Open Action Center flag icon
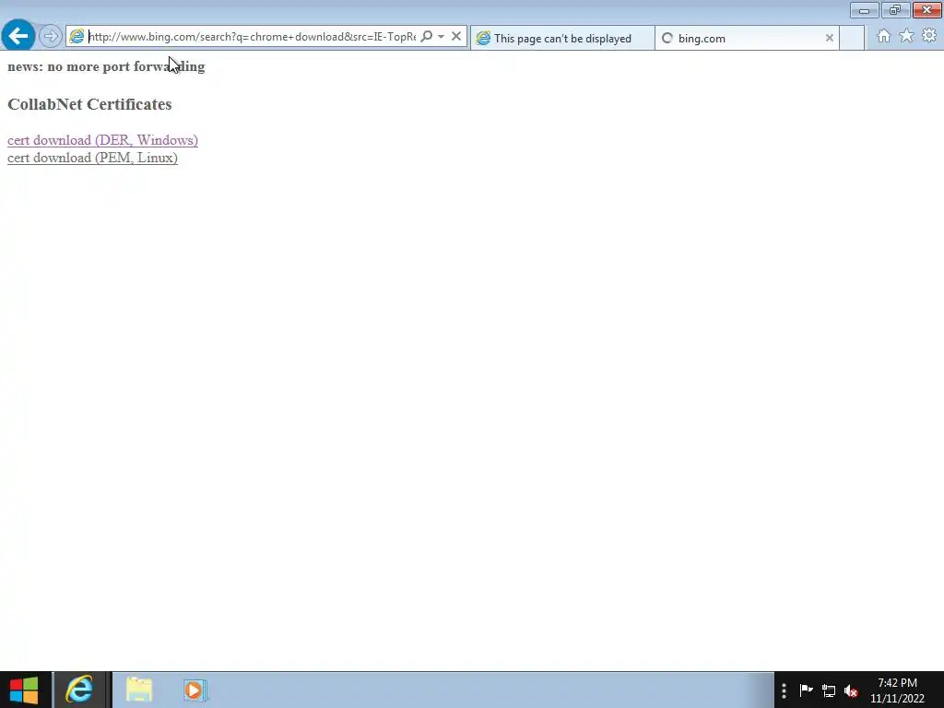The height and width of the screenshot is (708, 944). pyautogui.click(x=806, y=690)
